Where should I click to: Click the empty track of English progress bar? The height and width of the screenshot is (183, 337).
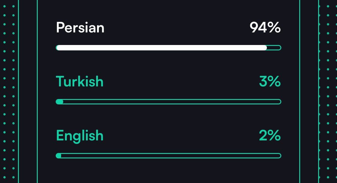171,156
